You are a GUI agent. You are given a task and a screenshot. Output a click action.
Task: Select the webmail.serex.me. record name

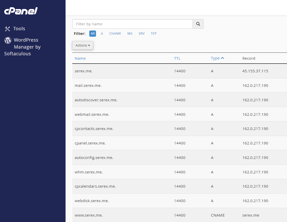(x=92, y=114)
